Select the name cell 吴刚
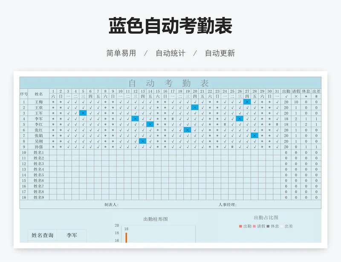 38,141
